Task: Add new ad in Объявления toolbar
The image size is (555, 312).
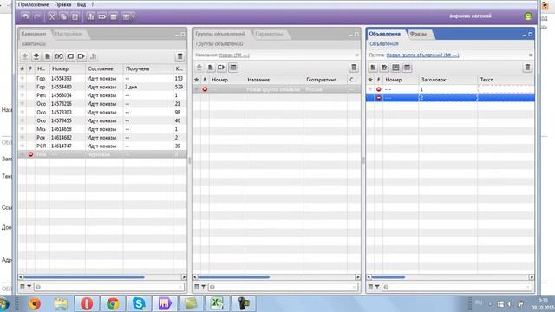Action: pos(373,68)
